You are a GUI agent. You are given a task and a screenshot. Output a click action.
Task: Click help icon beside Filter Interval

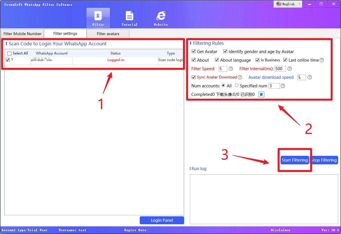point(289,69)
